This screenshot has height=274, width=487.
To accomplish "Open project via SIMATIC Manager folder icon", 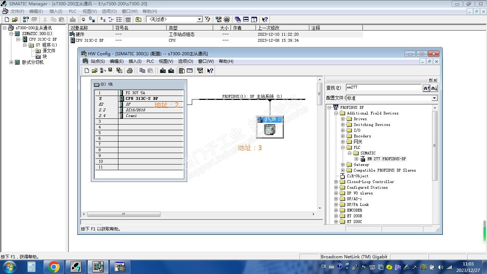I will pos(15,20).
